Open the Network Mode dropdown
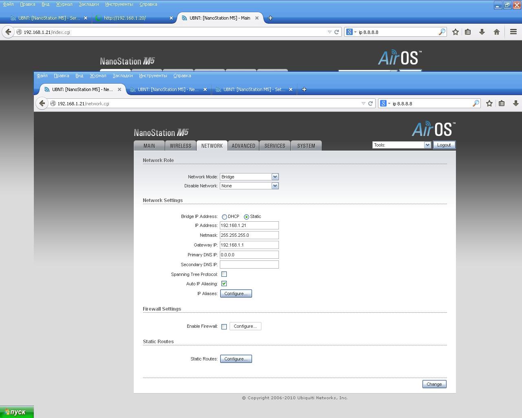Image resolution: width=522 pixels, height=418 pixels. (x=249, y=177)
